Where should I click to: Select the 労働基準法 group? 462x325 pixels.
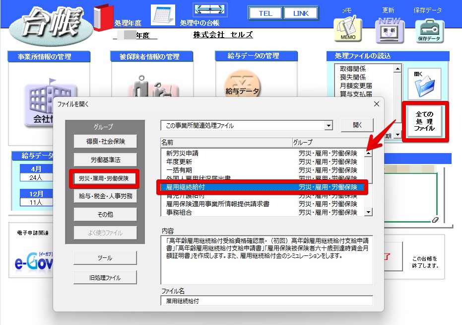click(x=106, y=160)
